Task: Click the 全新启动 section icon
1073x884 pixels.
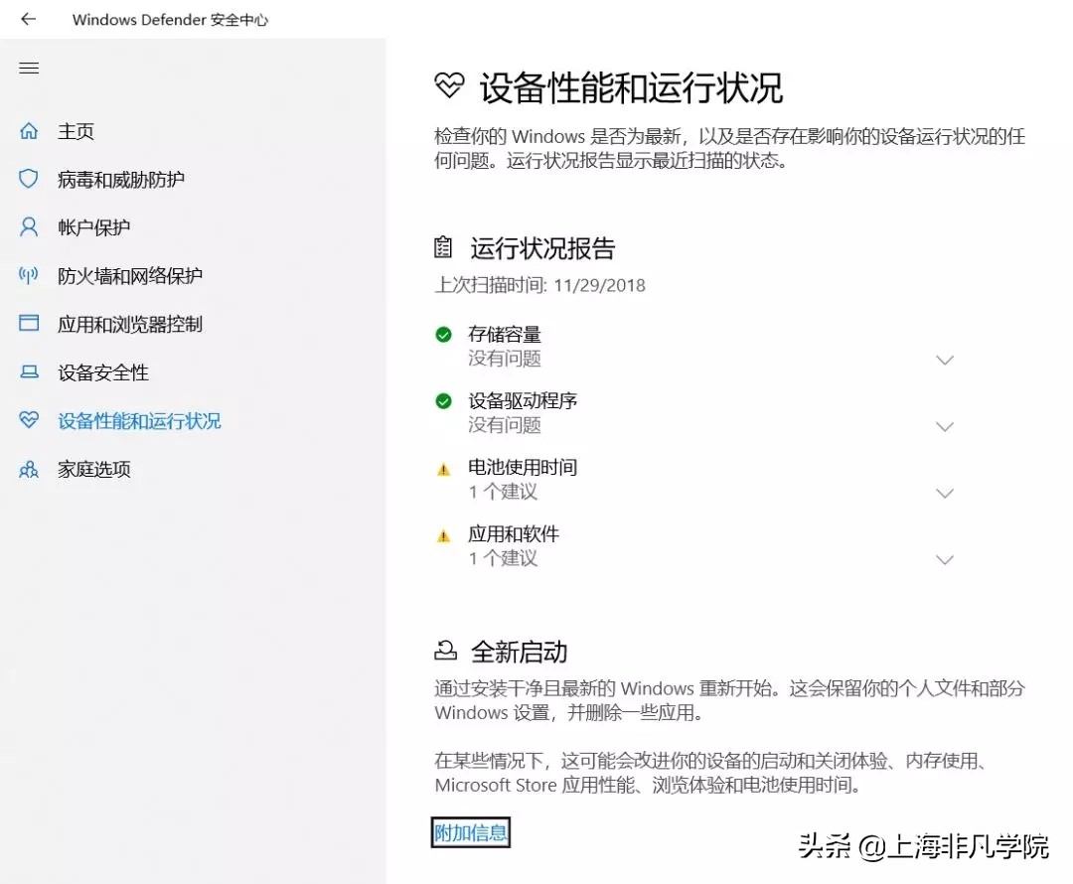Action: point(444,651)
